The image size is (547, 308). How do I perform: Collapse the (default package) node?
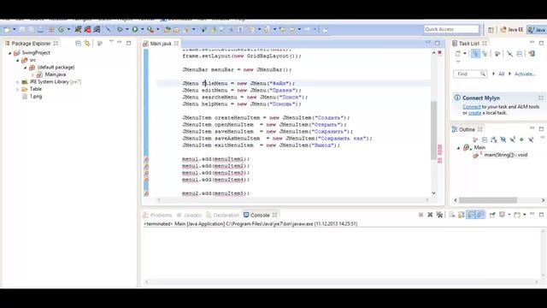(26, 68)
